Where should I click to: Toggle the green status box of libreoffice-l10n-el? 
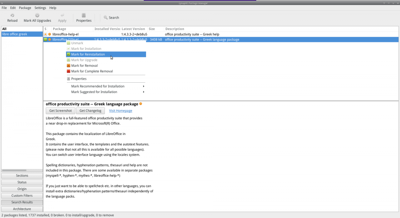[45, 40]
